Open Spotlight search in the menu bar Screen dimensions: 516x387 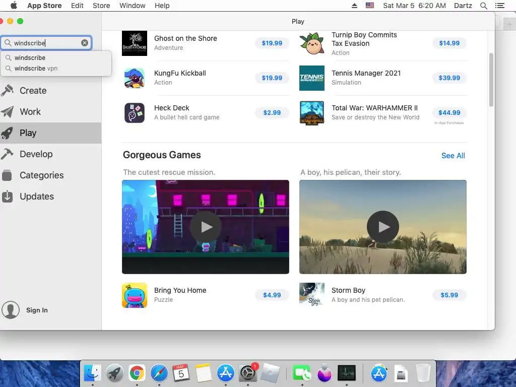(x=483, y=6)
